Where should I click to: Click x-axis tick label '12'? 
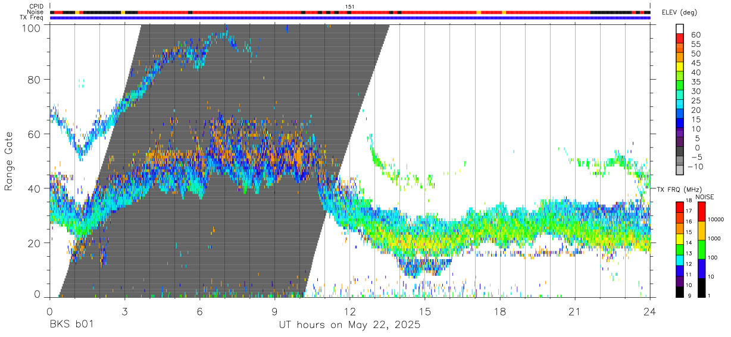[350, 311]
